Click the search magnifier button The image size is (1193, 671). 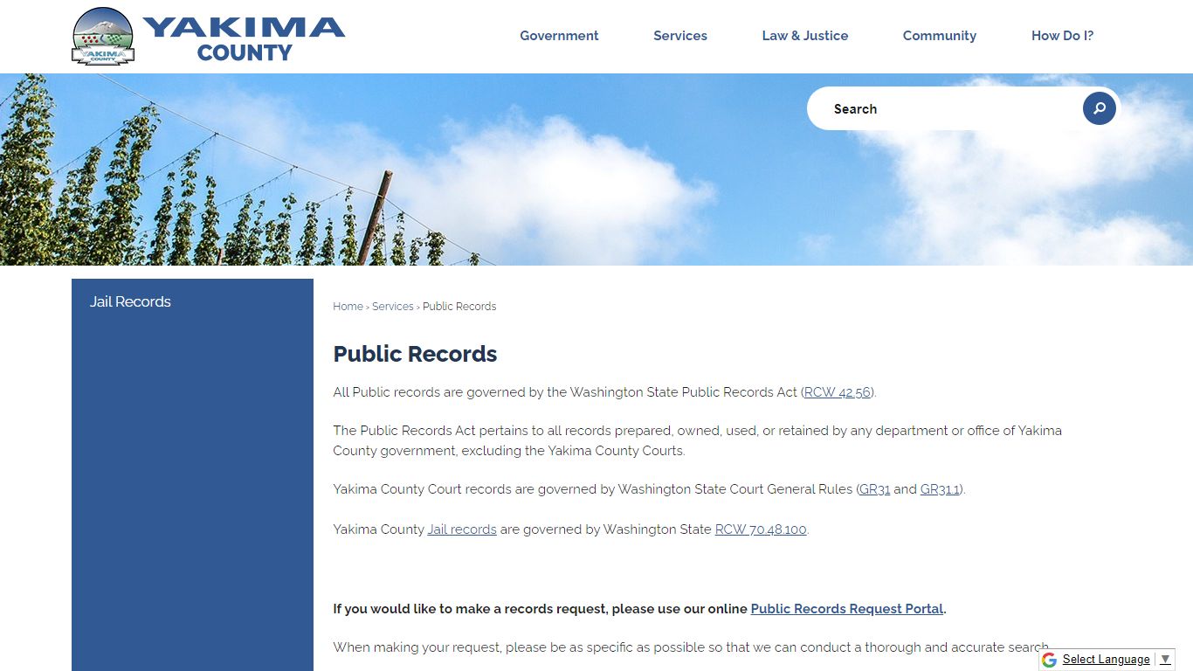1100,108
